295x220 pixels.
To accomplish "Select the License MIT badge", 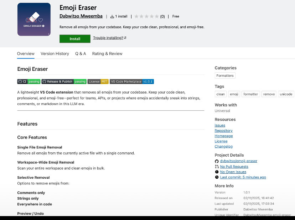I will (98, 81).
